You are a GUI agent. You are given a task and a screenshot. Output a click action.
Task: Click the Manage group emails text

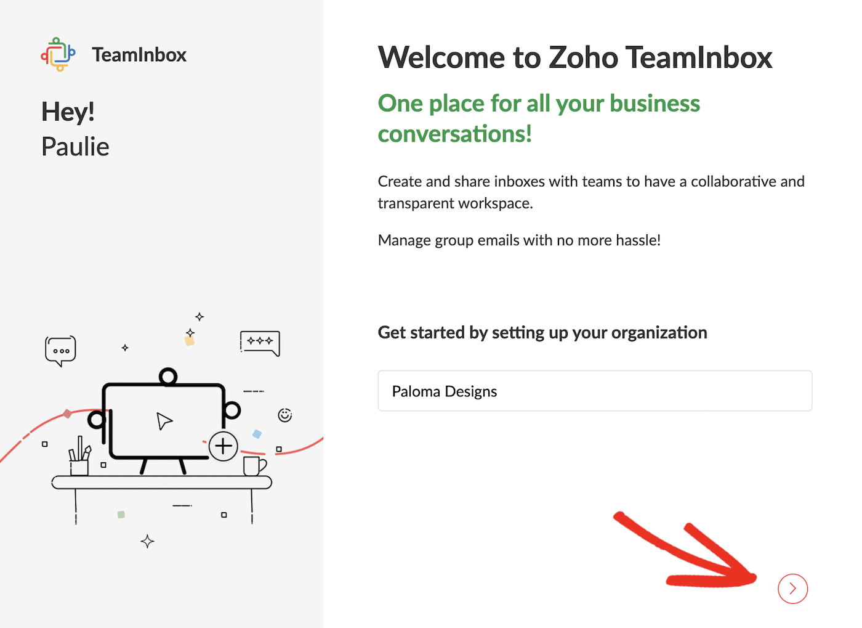519,240
